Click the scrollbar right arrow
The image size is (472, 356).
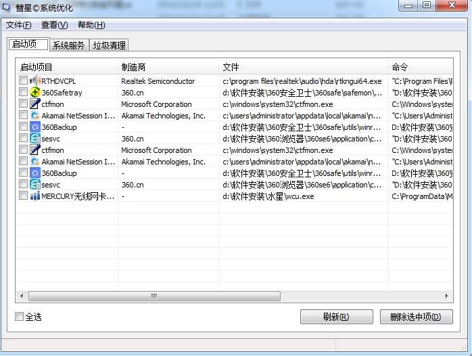447,296
